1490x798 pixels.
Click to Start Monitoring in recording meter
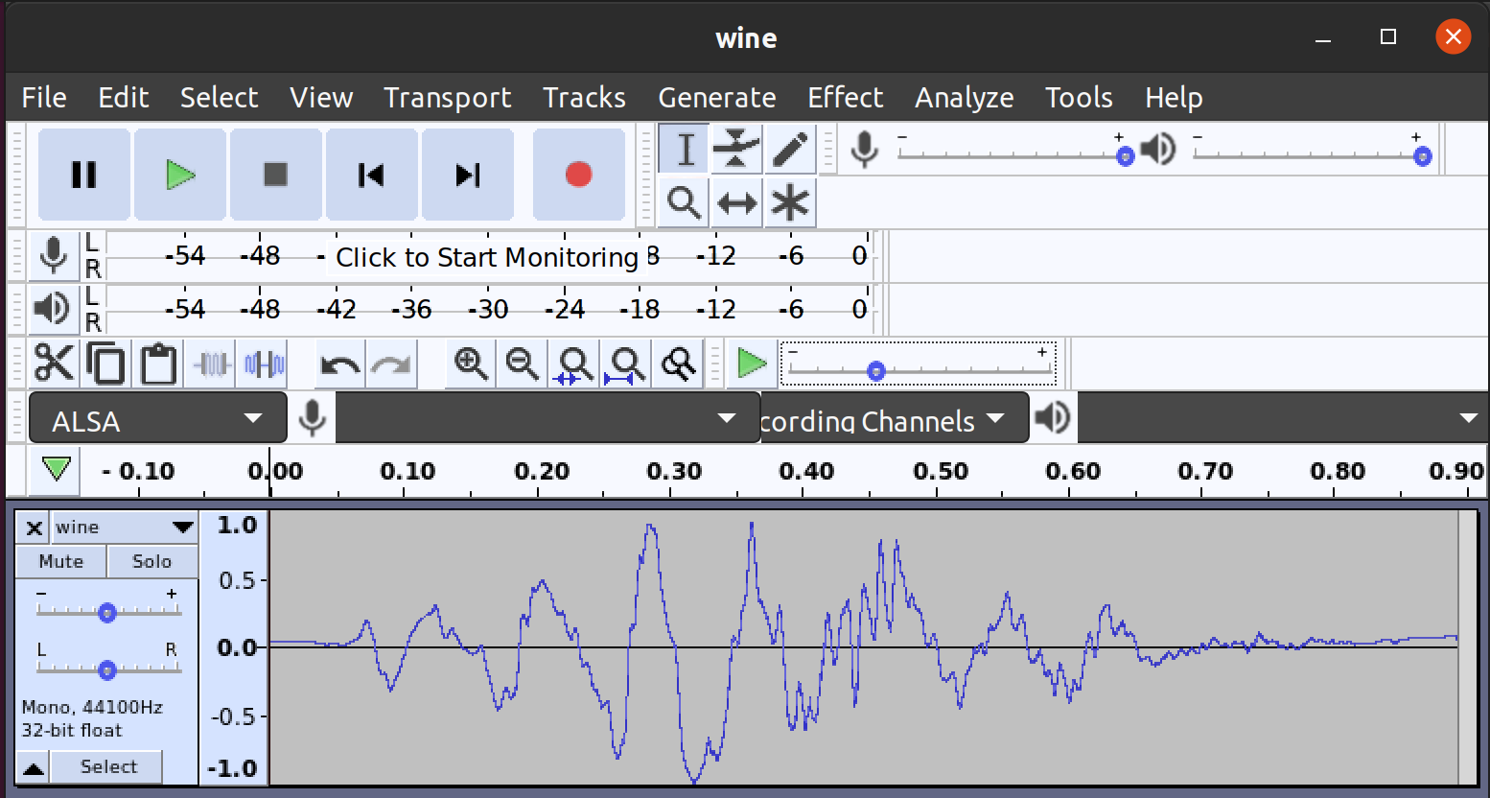[x=487, y=257]
